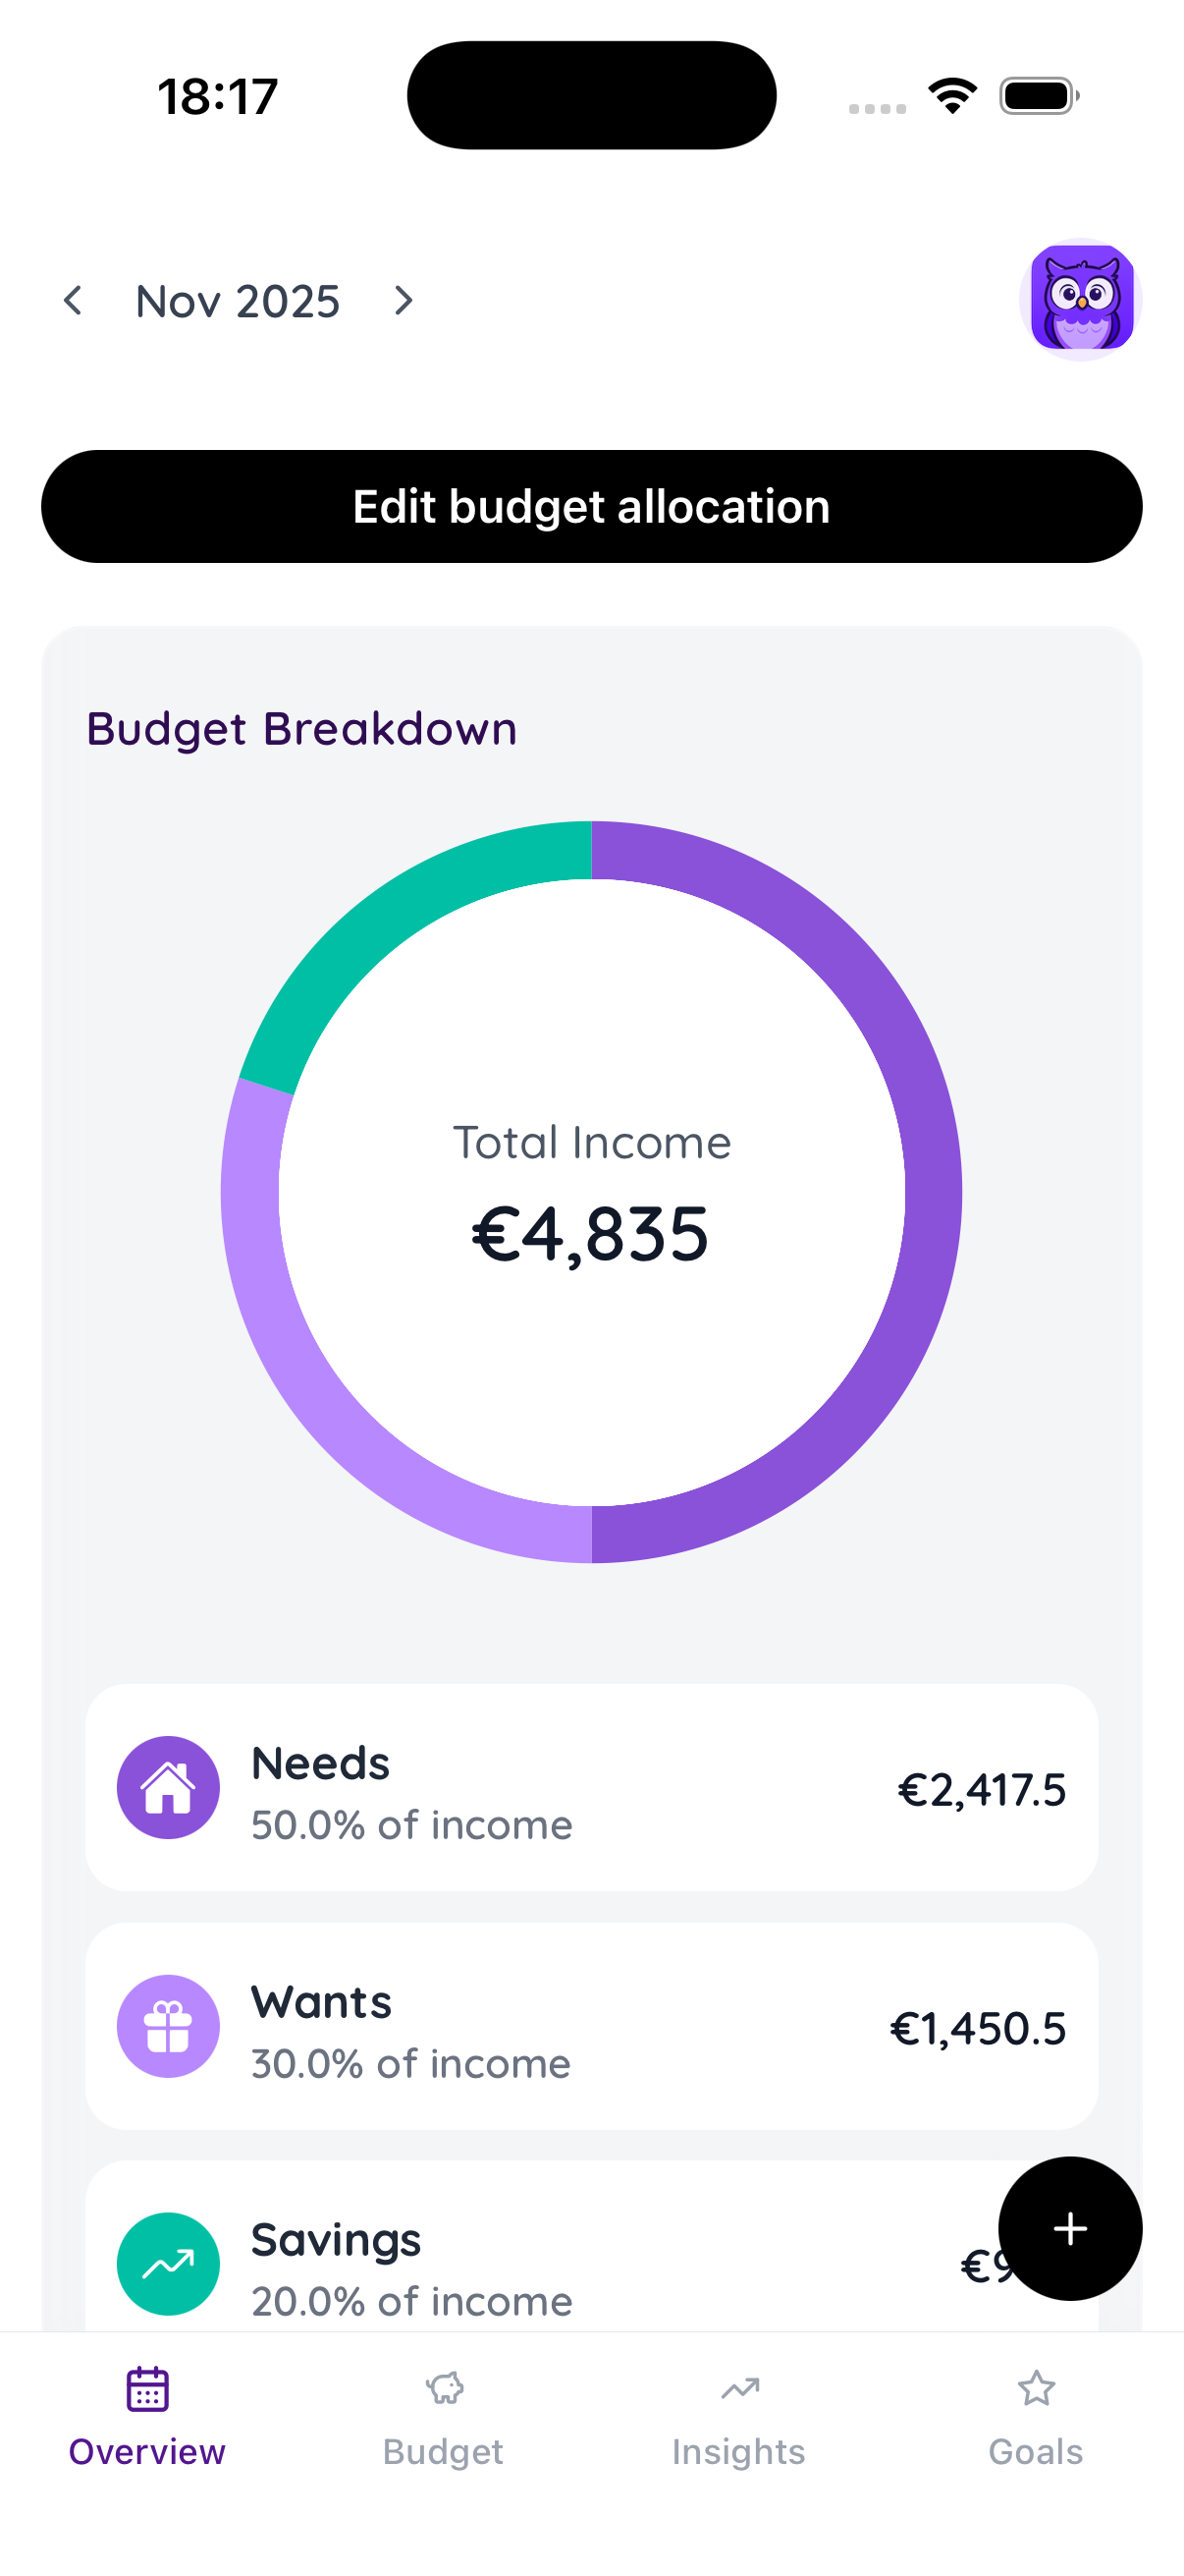This screenshot has width=1184, height=2576.
Task: Tap the Goals star icon
Action: click(1035, 2389)
